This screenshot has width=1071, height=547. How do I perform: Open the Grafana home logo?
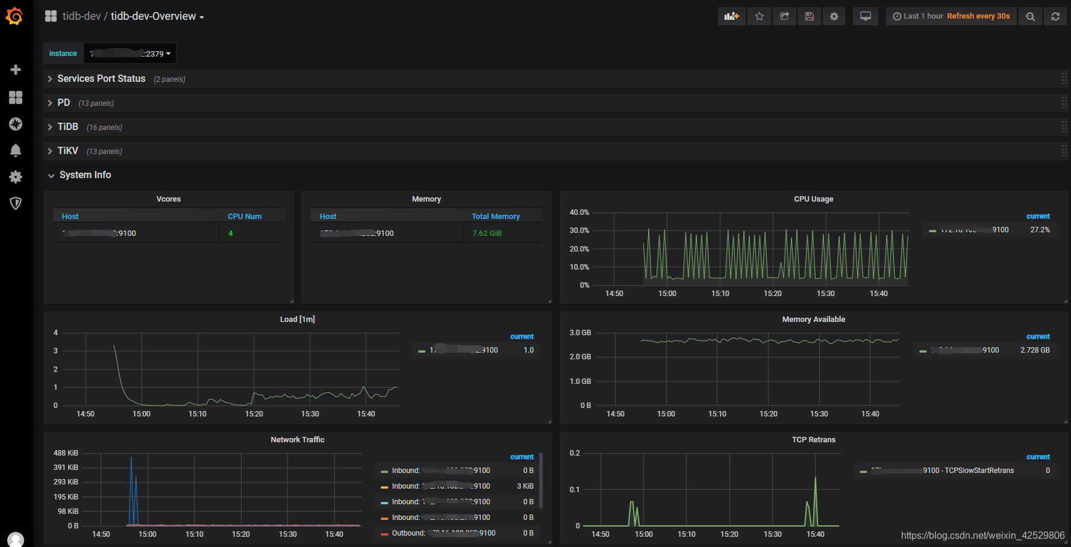[14, 16]
